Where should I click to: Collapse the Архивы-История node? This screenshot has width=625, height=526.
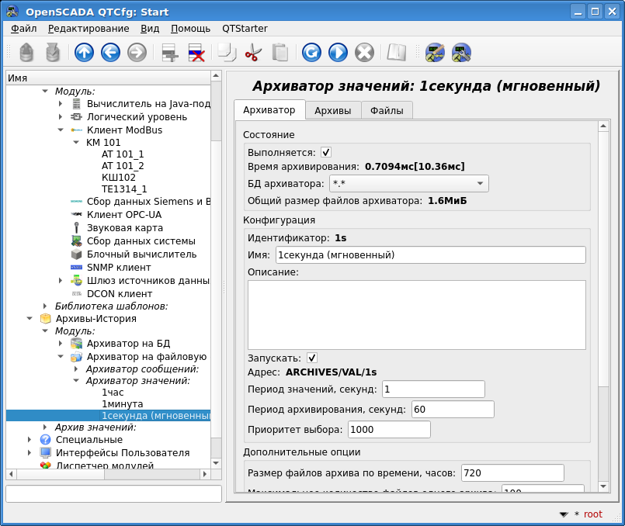(x=30, y=319)
